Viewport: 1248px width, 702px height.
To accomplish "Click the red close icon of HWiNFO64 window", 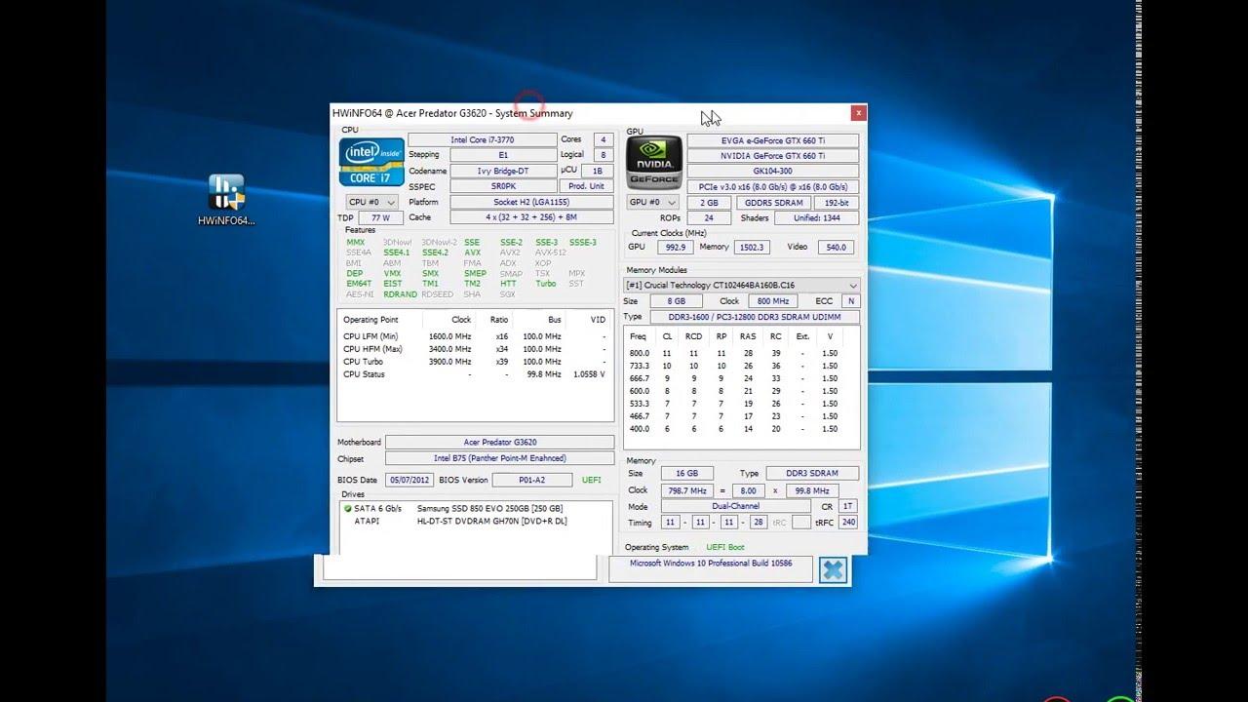I will click(859, 113).
